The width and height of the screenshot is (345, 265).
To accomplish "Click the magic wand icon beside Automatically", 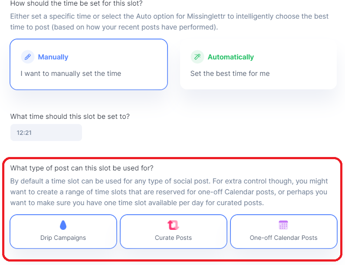I will click(197, 57).
